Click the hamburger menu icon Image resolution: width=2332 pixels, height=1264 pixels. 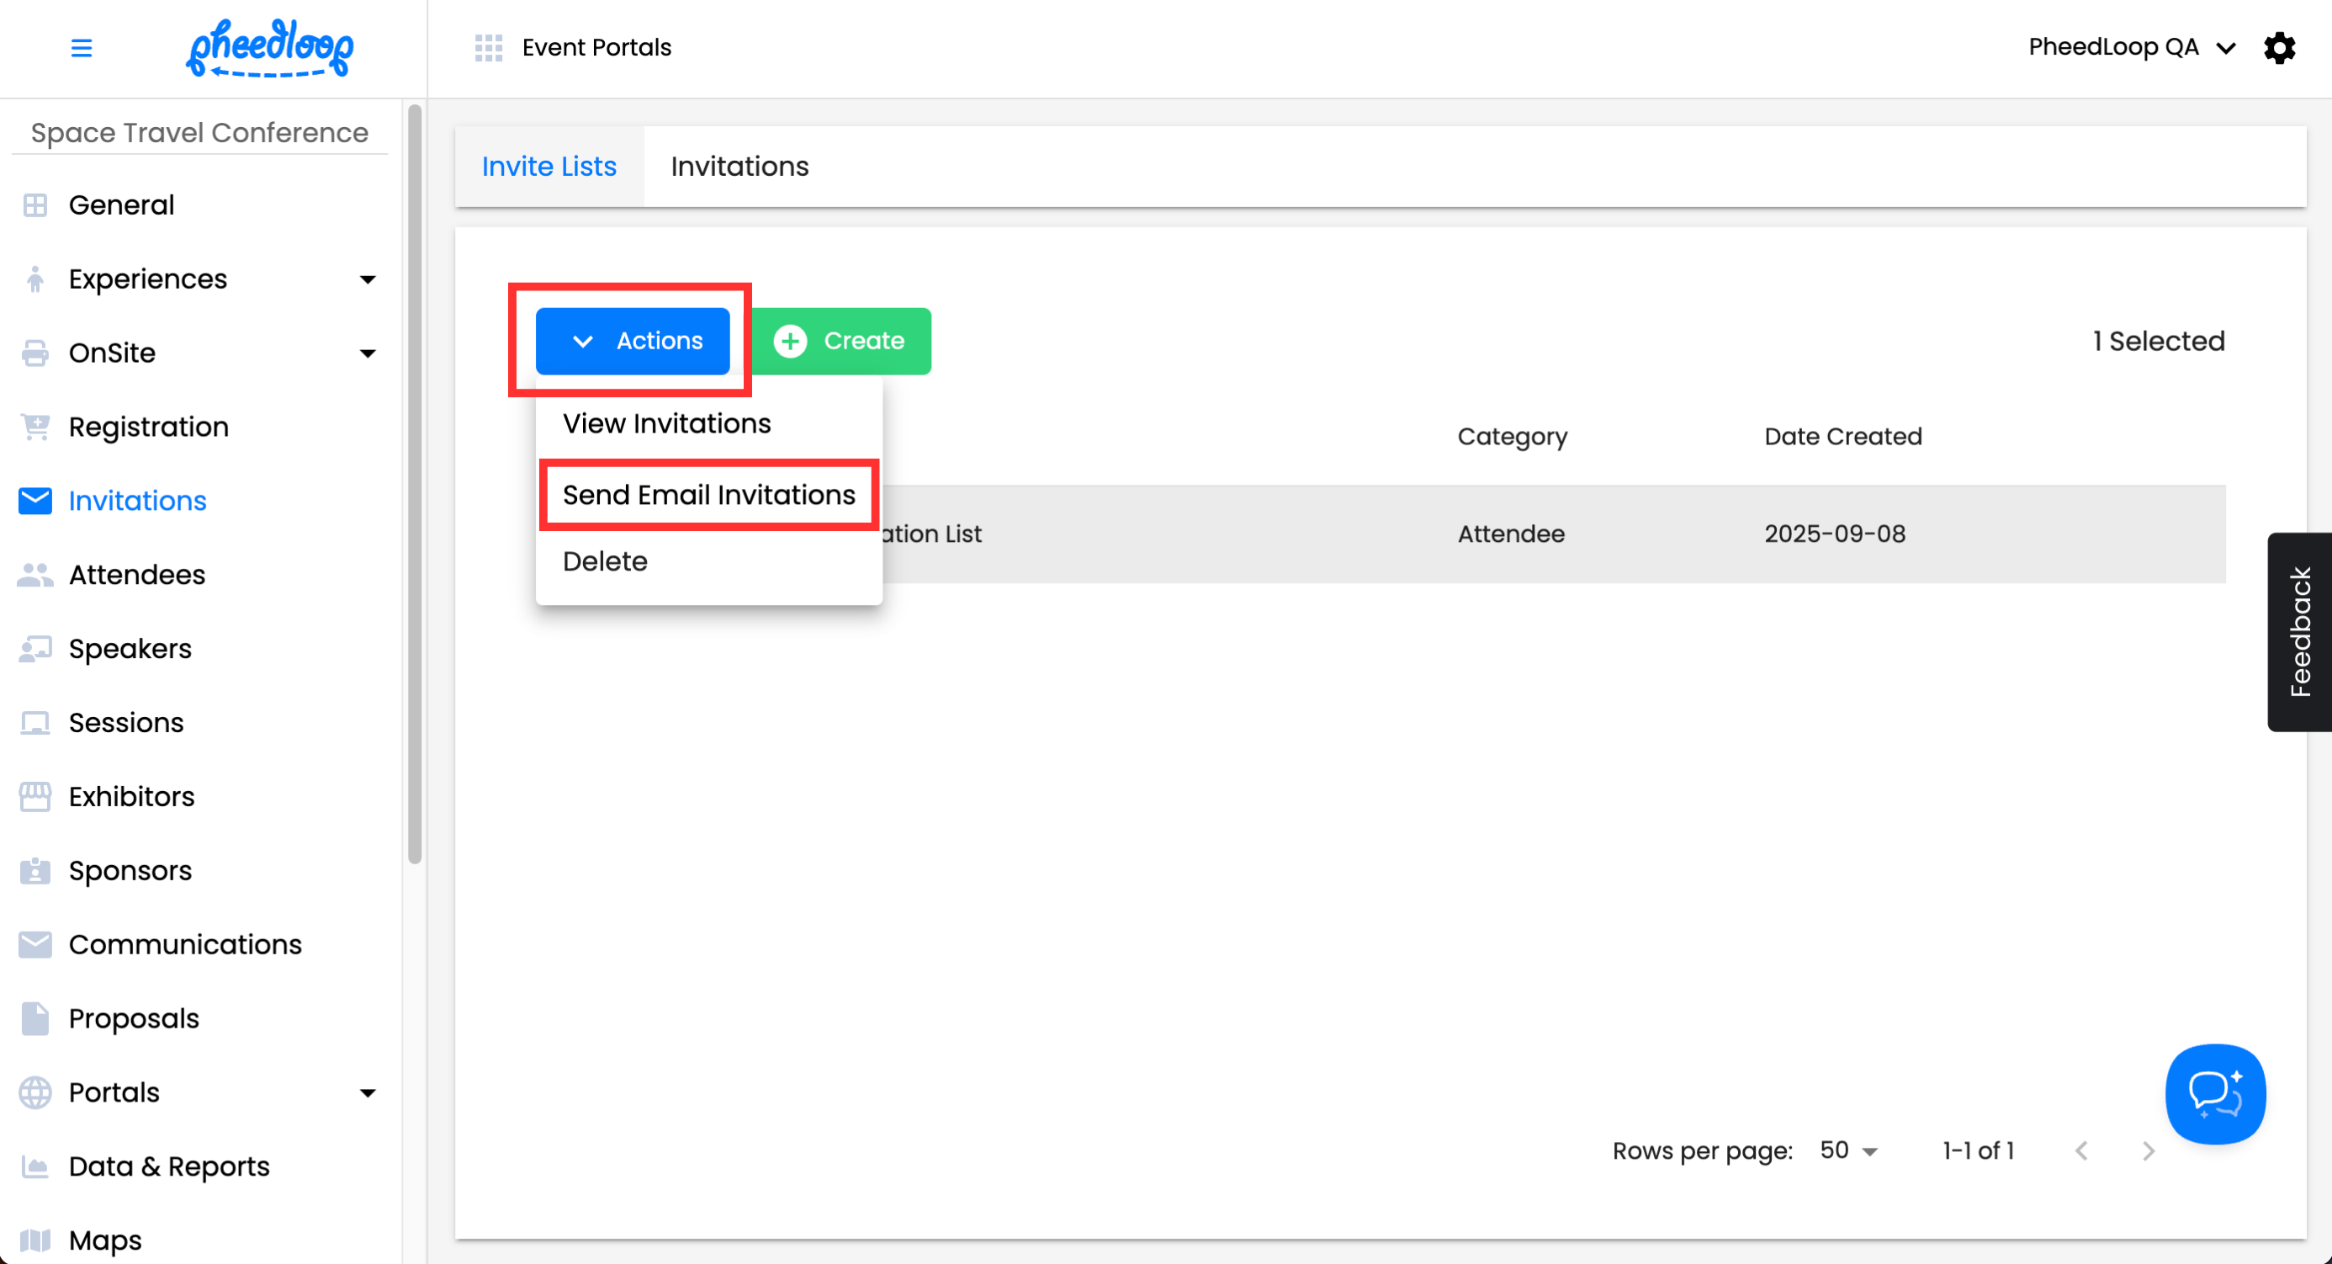coord(82,47)
